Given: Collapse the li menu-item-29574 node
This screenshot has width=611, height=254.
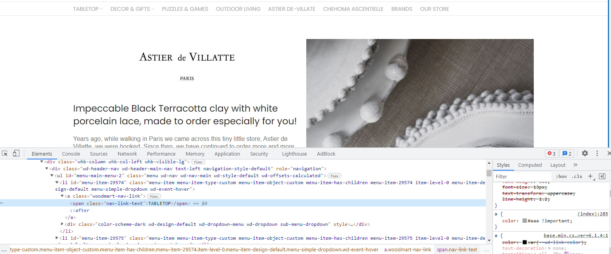Looking at the screenshot, I should 57,183.
